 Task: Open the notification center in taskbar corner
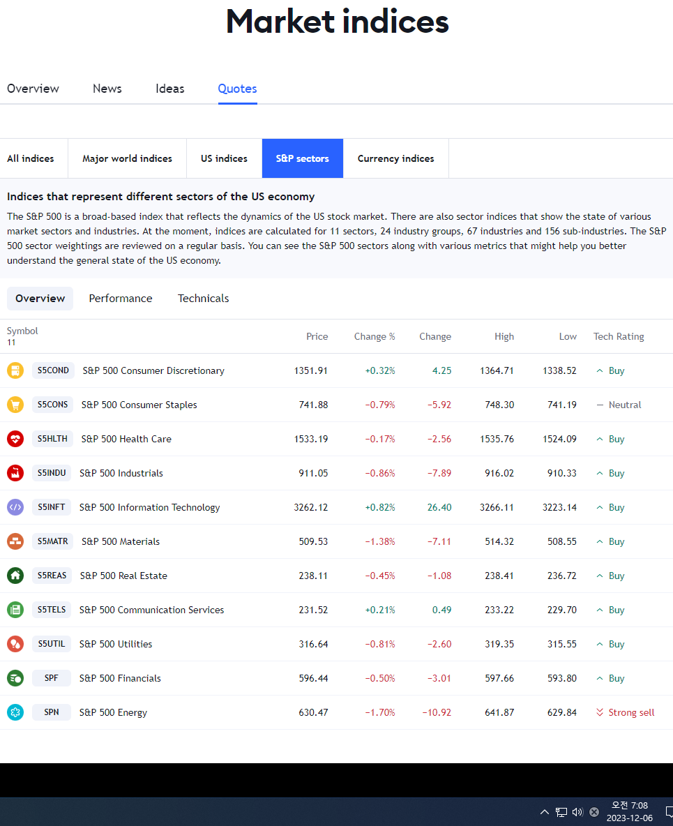tap(670, 812)
